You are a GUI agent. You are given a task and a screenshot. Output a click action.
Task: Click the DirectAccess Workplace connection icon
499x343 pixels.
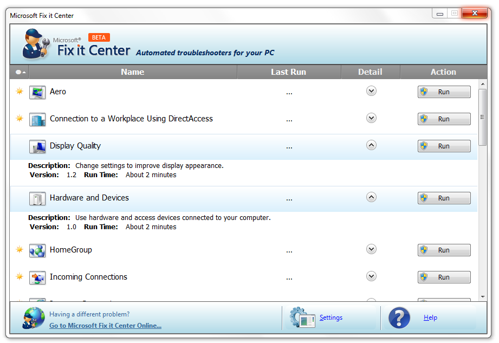37,119
